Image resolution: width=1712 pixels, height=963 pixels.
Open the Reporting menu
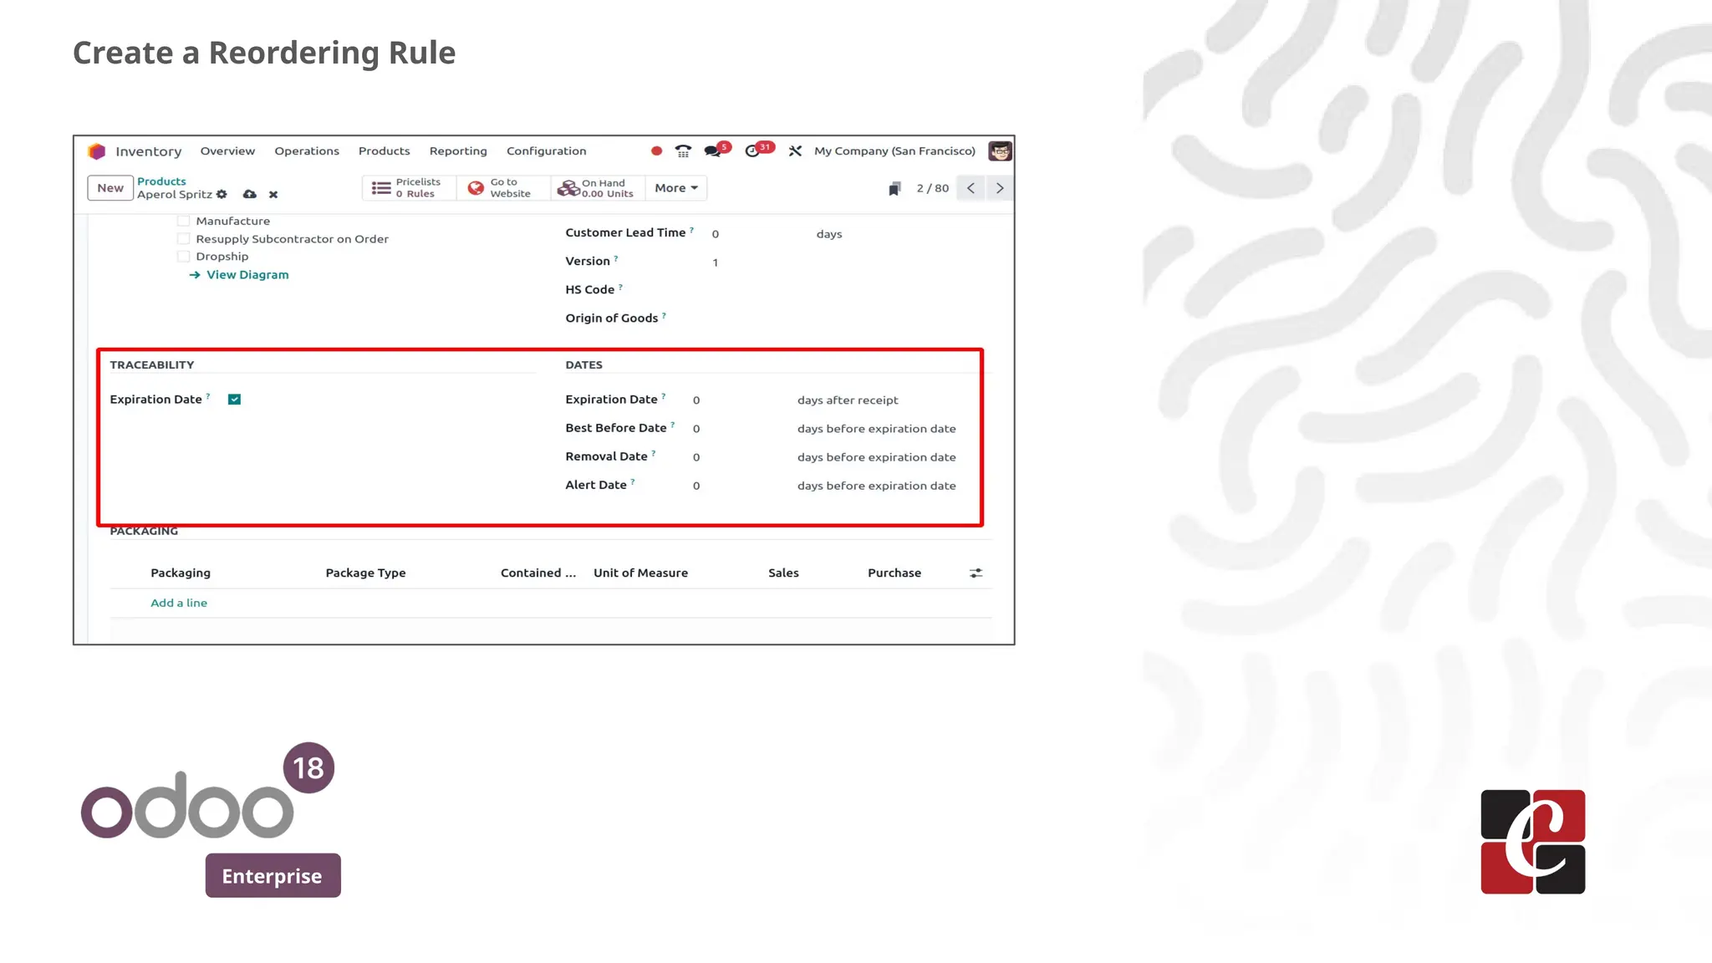pyautogui.click(x=458, y=151)
